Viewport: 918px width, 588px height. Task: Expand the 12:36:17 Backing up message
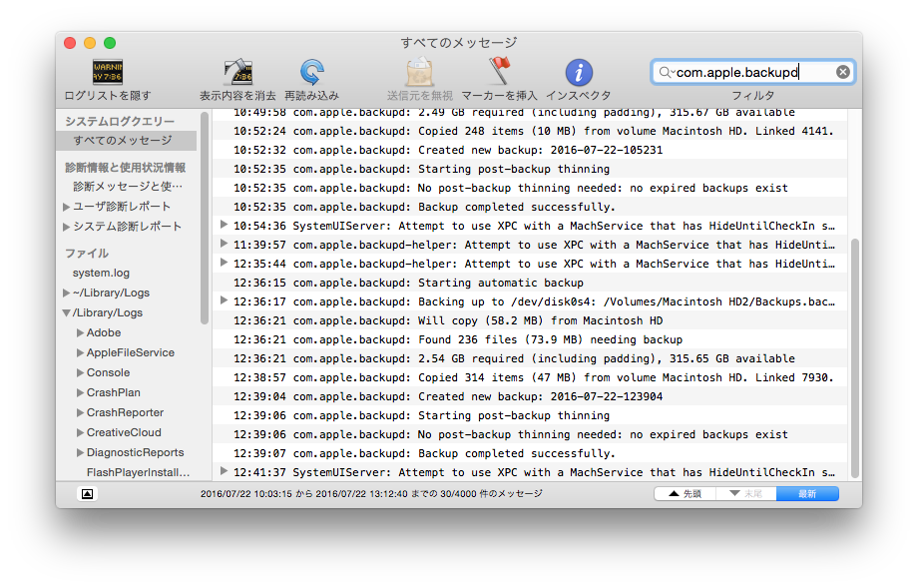pos(224,300)
